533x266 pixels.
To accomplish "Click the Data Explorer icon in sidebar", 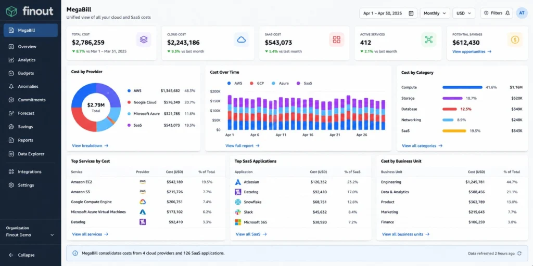I will pyautogui.click(x=11, y=154).
